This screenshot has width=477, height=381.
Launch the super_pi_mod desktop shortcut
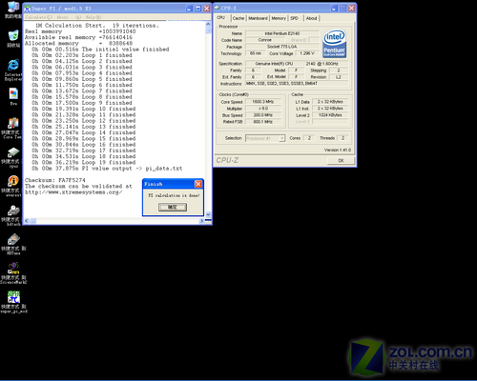tap(13, 302)
